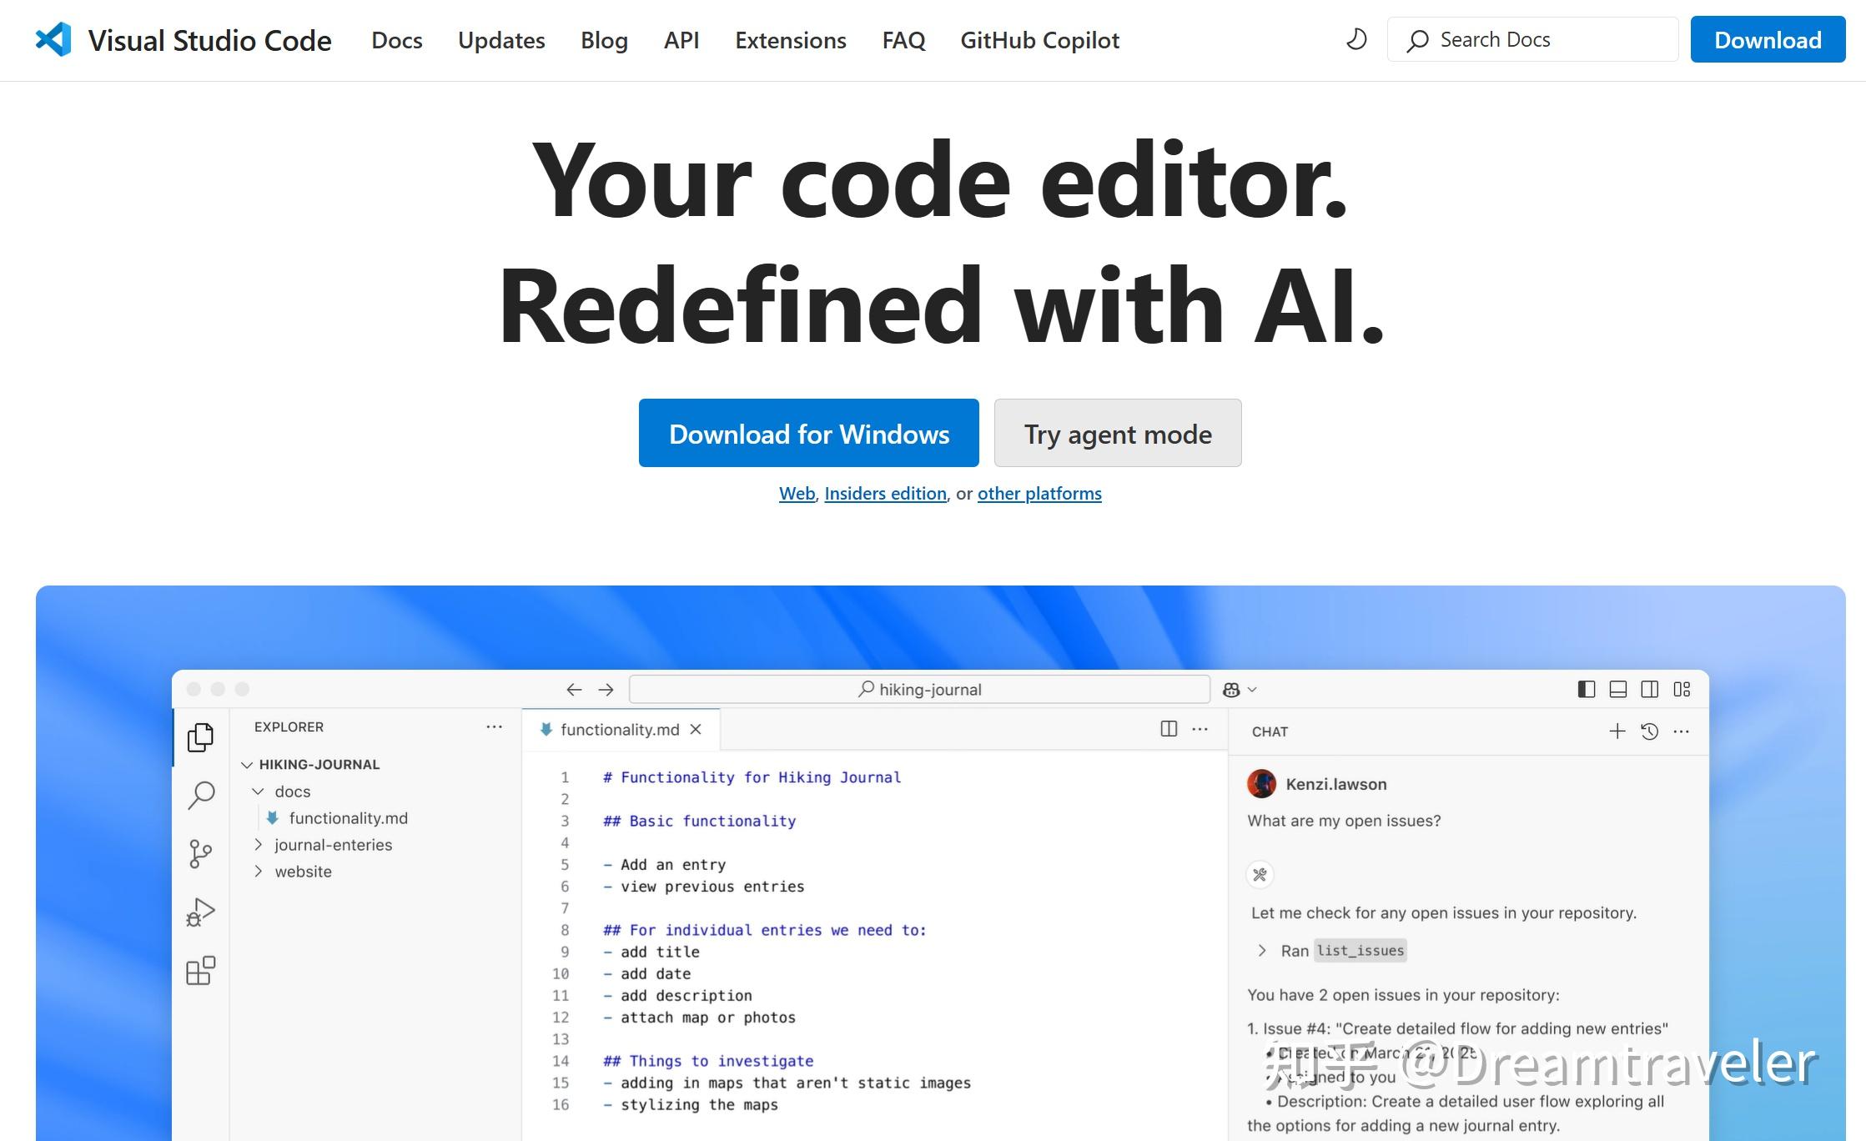Expand the Ran list_issues details
Screen dimensions: 1866x1141
coord(1262,951)
